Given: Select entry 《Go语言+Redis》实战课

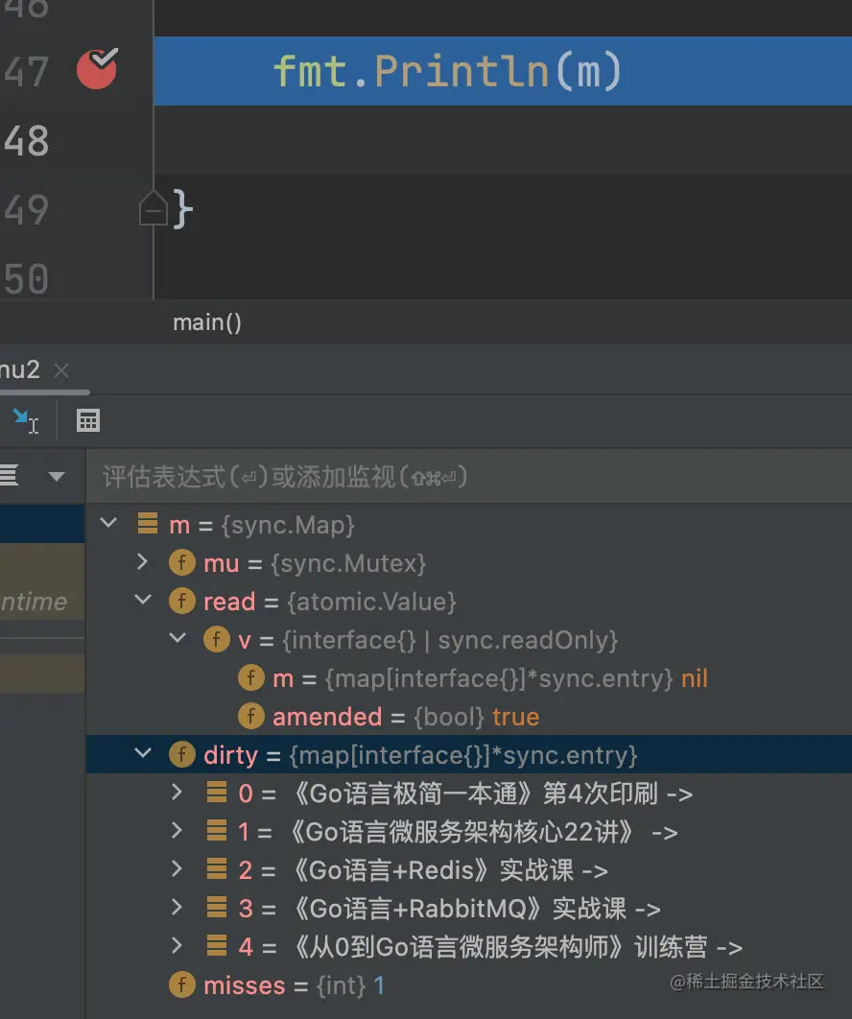Looking at the screenshot, I should (468, 870).
